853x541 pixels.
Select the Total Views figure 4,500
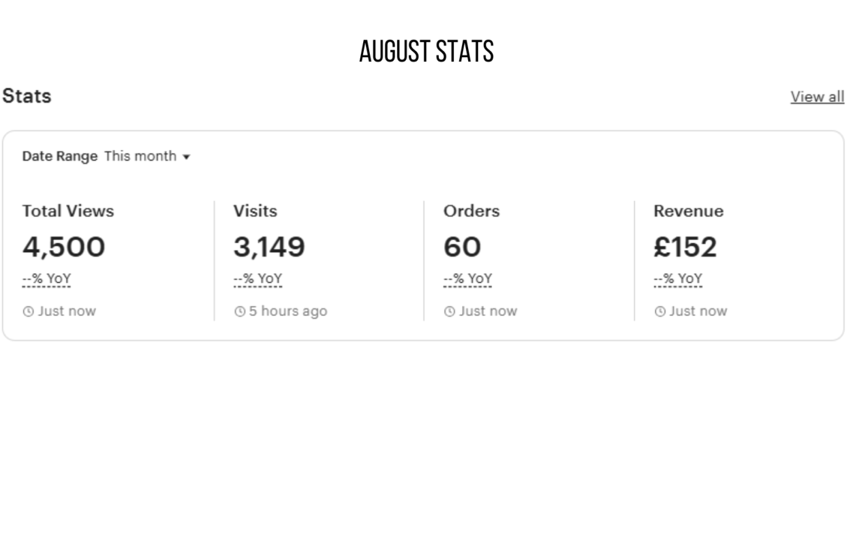(64, 247)
